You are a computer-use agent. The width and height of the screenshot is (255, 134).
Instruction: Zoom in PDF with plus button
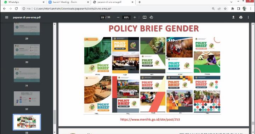135,17
